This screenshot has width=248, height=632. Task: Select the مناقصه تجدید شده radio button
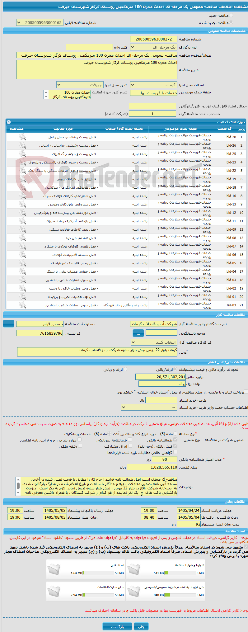(231, 22)
